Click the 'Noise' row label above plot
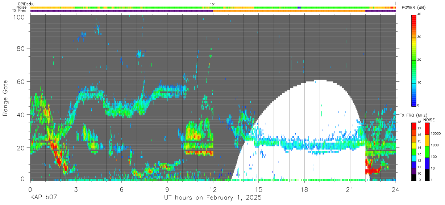Image resolution: width=445 pixels, height=205 pixels. tap(22, 7)
